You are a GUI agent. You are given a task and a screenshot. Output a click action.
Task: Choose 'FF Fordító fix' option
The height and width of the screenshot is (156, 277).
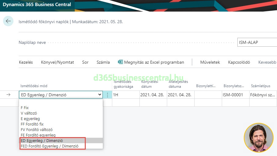tap(61, 124)
